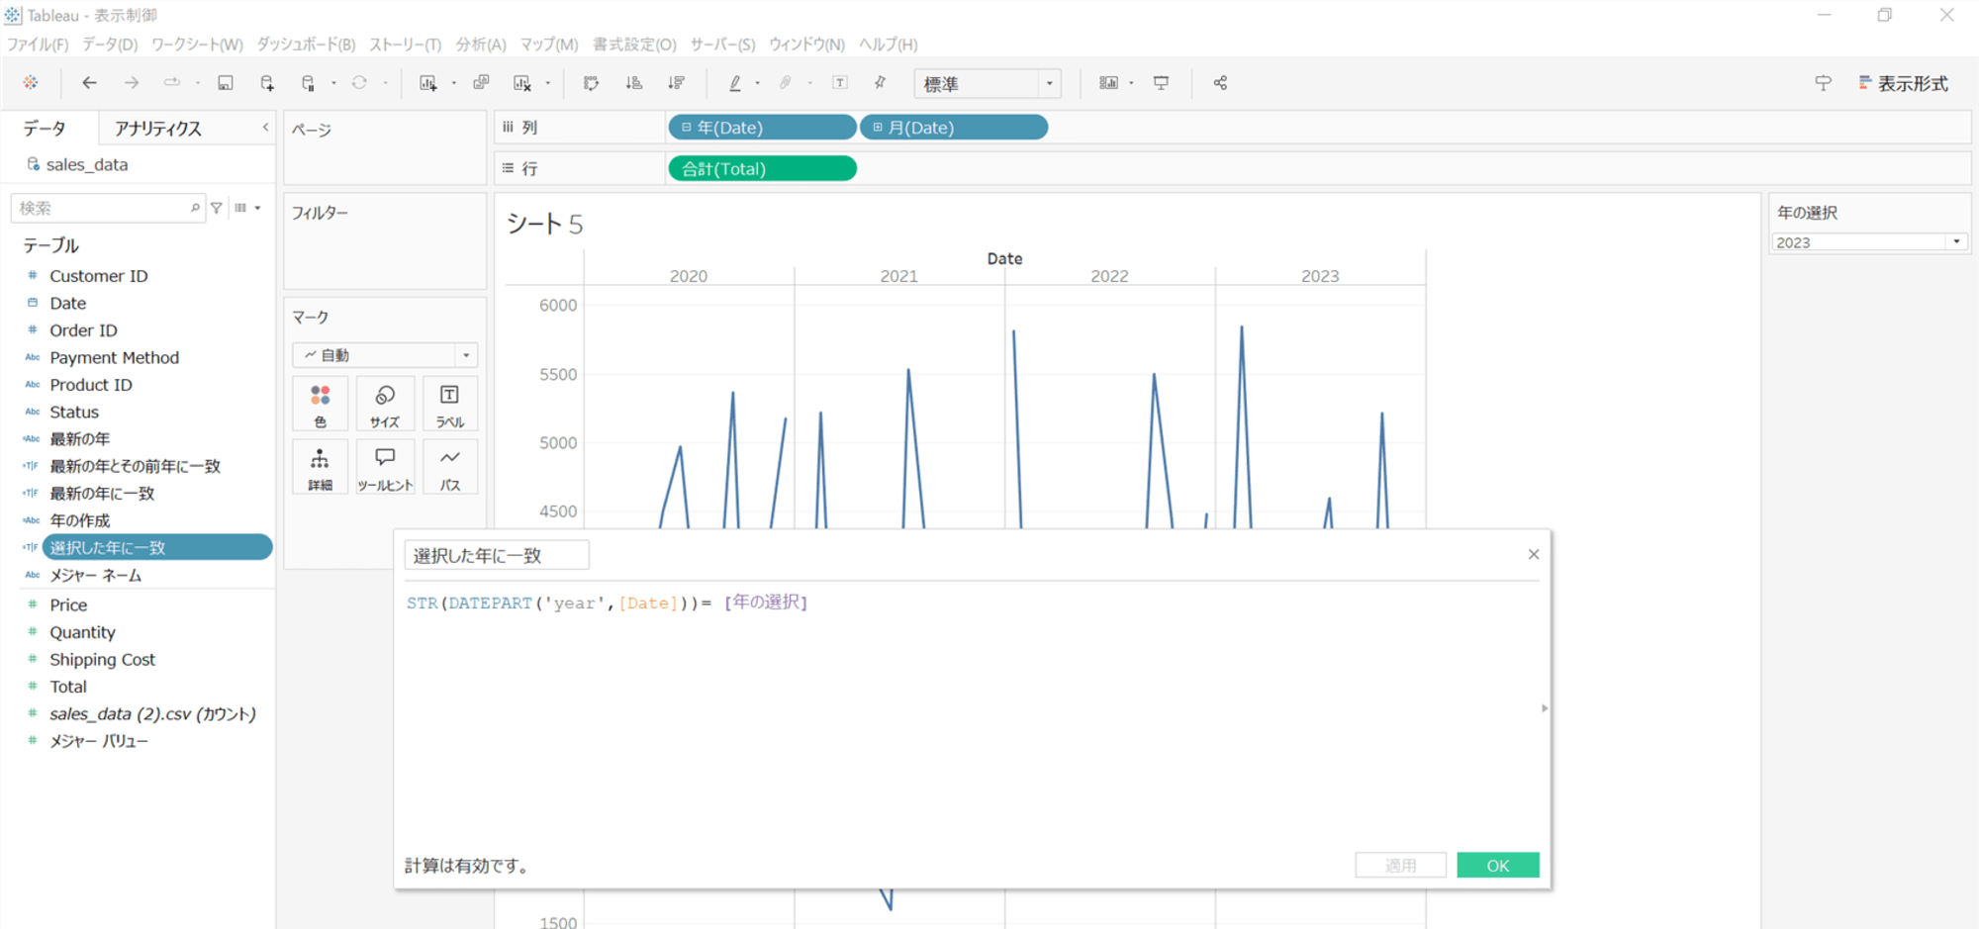Viewport: 1979px width, 929px height.
Task: Click the 月(Date) pill on columns shelf
Action: (954, 128)
